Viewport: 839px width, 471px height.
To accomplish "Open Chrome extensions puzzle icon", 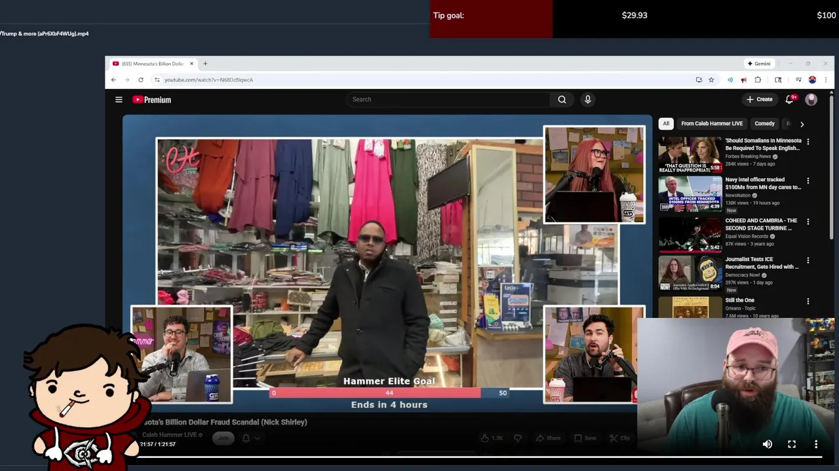I will click(x=758, y=80).
